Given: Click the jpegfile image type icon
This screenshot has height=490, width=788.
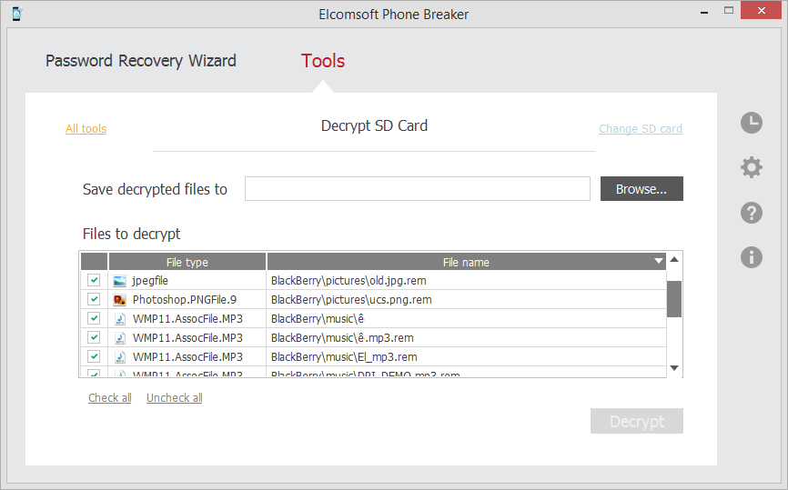Looking at the screenshot, I should (x=119, y=281).
